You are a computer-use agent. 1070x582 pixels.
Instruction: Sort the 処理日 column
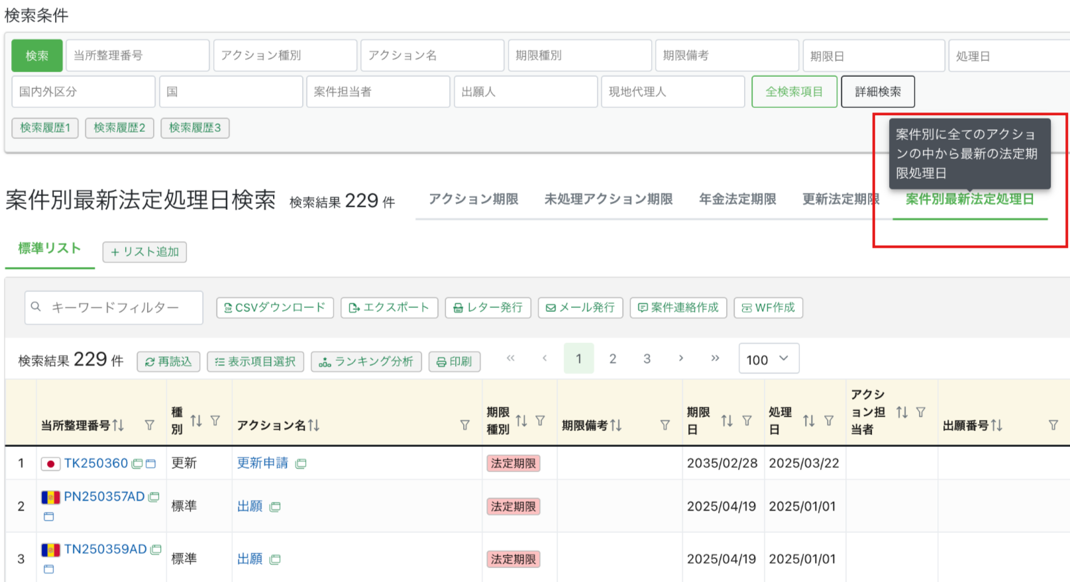click(809, 420)
